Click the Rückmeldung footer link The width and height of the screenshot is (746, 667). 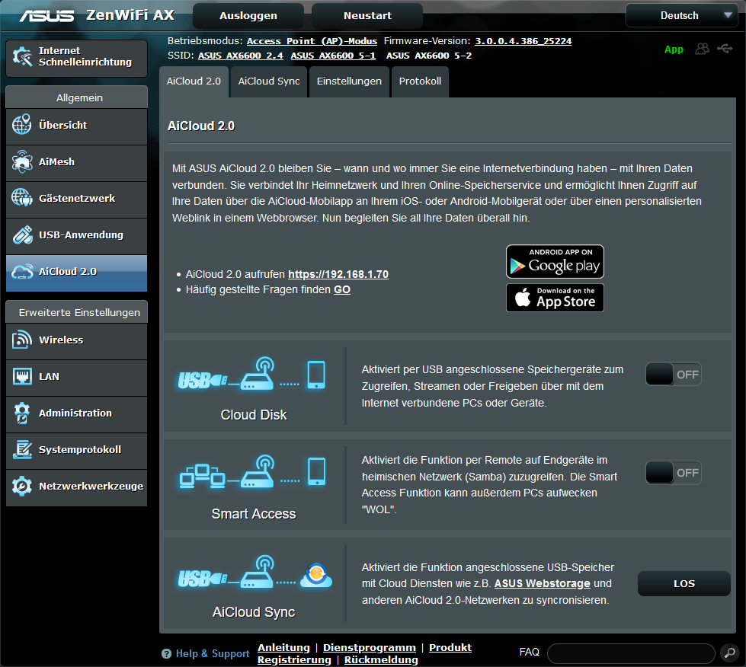pyautogui.click(x=381, y=660)
